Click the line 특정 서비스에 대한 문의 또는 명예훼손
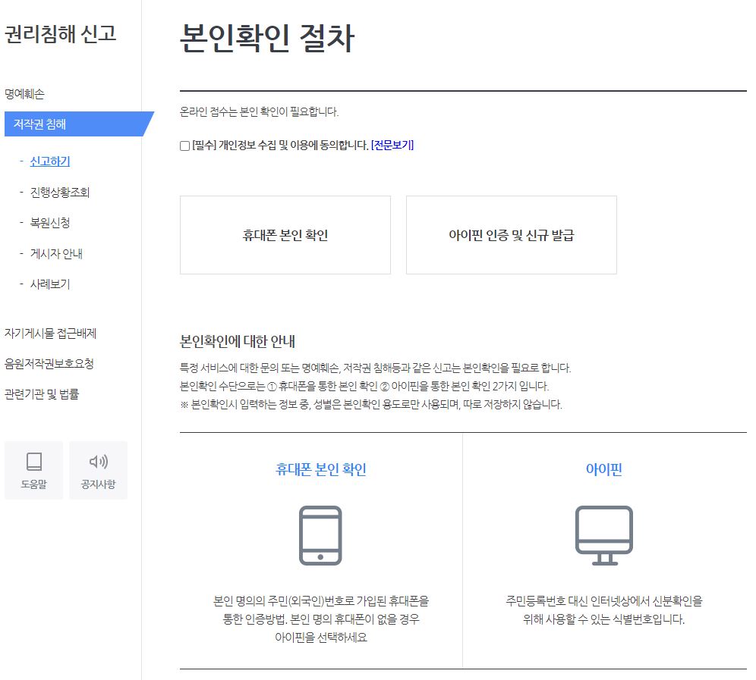 click(375, 368)
